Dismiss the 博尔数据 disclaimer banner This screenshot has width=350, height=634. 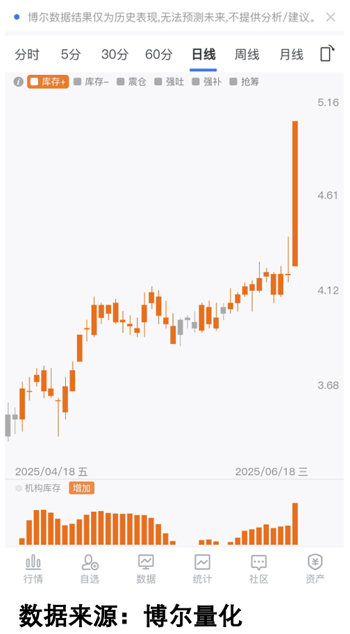tap(331, 17)
